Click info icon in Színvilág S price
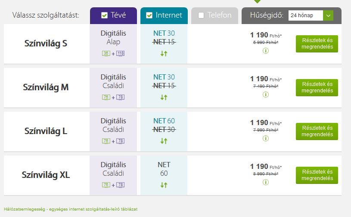This screenshot has height=217, width=351. coord(265,51)
